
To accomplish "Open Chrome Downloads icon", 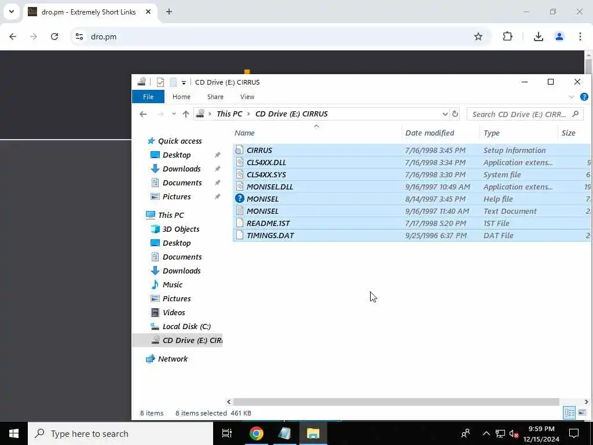I will point(539,37).
